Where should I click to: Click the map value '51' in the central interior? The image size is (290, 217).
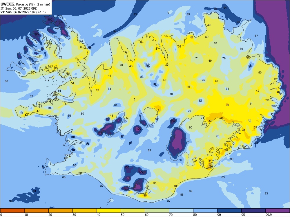[x=135, y=99]
